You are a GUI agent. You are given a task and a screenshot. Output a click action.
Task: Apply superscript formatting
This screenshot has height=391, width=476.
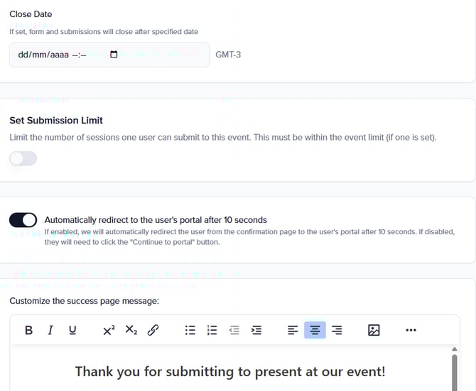(x=109, y=330)
